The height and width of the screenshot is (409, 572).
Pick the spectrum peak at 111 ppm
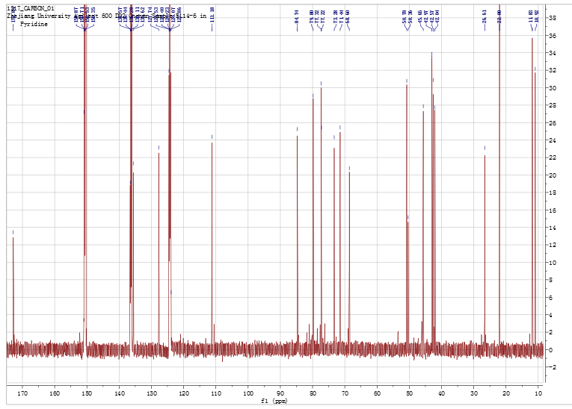[212, 244]
